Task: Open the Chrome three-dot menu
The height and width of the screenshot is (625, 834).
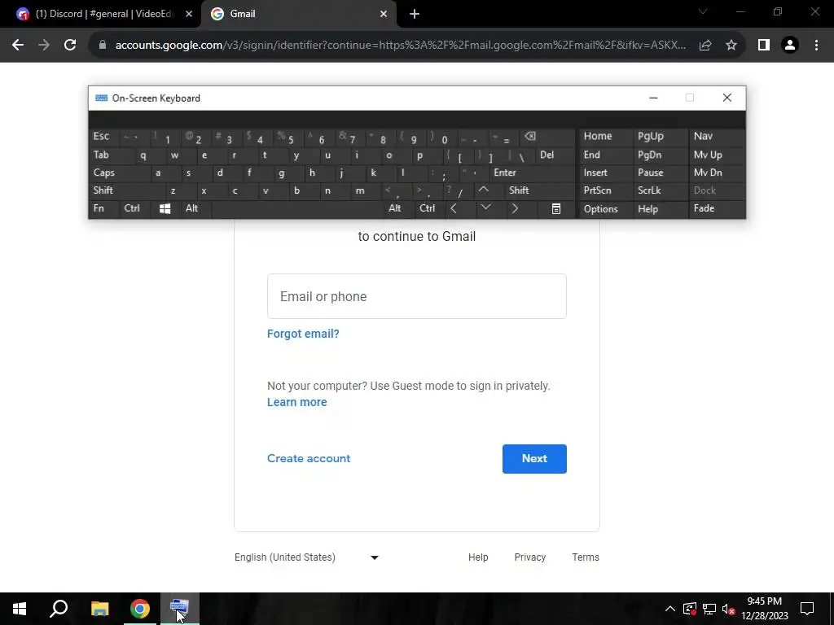Action: click(x=816, y=46)
